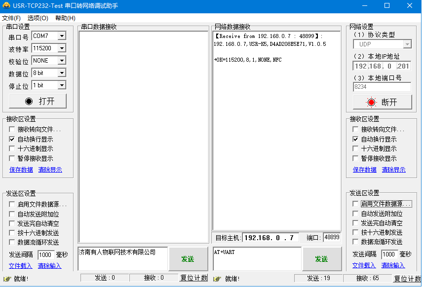Enable 数据流循环发送 in left send settings
Screen dimensions: 424x288
coord(12,242)
